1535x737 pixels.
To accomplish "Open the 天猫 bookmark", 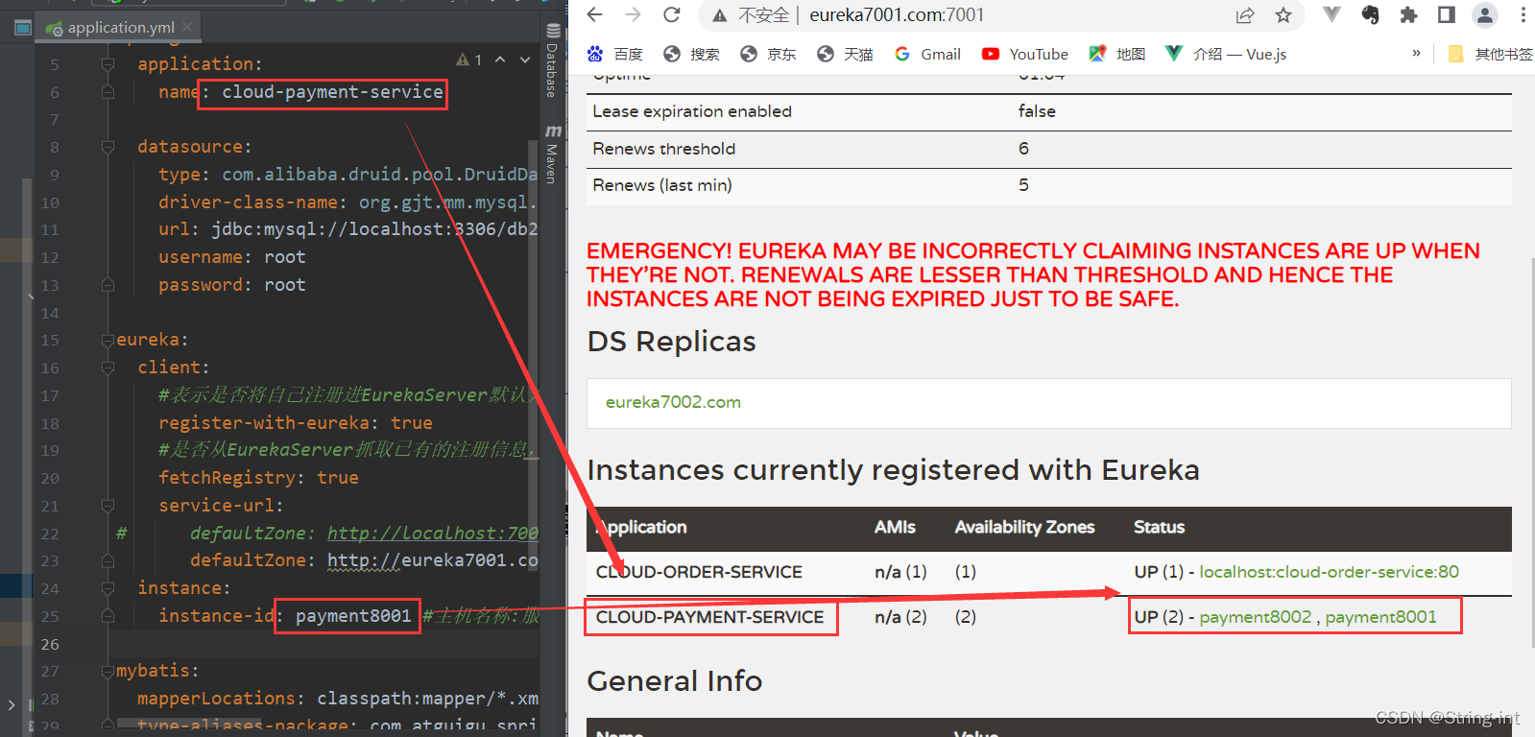I will click(845, 54).
